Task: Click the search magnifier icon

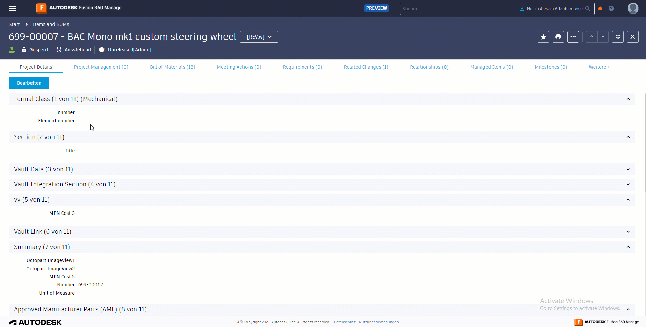Action: [x=588, y=9]
